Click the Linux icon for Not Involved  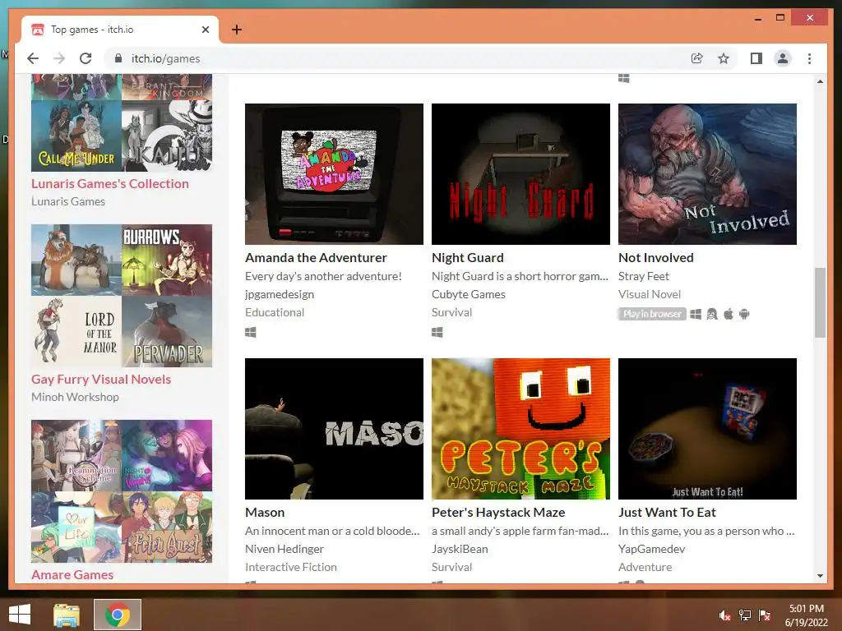[x=712, y=314]
